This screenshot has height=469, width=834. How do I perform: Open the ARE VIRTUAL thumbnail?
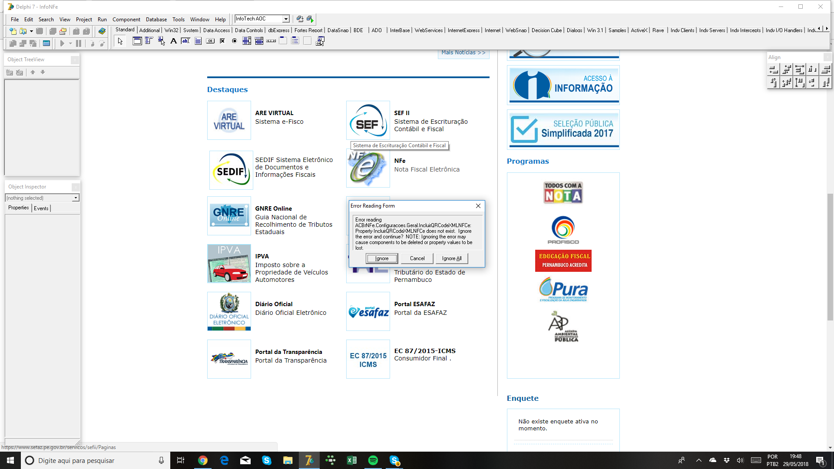point(229,120)
